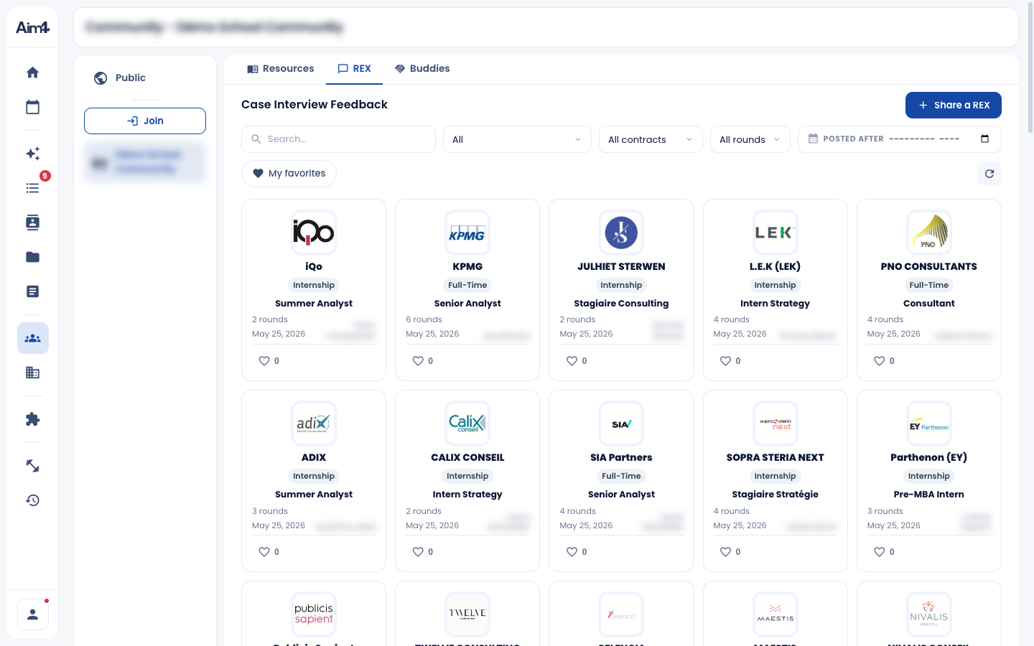The image size is (1034, 646).
Task: Switch to the Resources tab
Action: 280,69
